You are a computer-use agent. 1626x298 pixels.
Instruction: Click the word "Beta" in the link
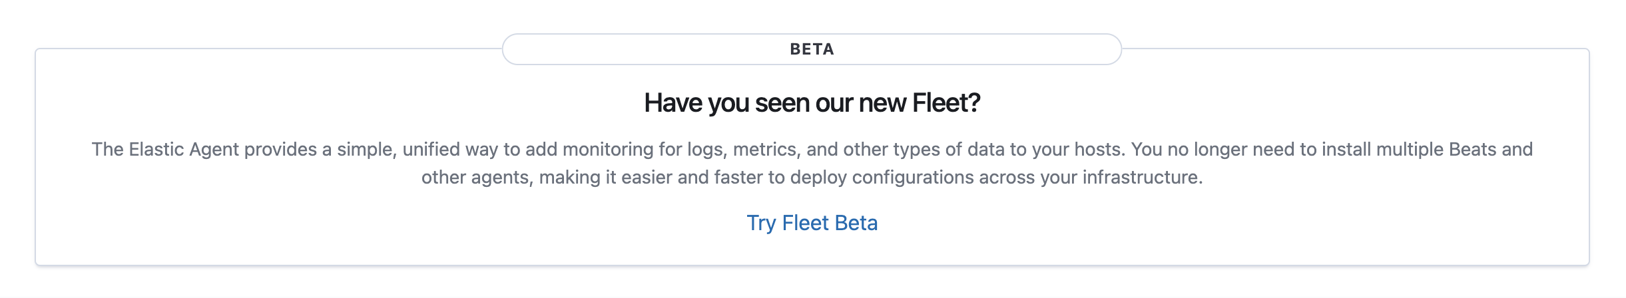click(x=856, y=223)
